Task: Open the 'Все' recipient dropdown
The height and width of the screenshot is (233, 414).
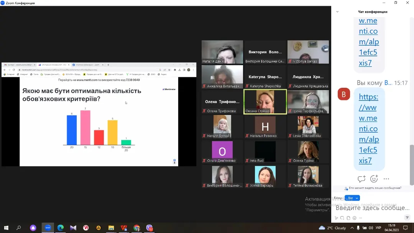Action: [x=352, y=198]
